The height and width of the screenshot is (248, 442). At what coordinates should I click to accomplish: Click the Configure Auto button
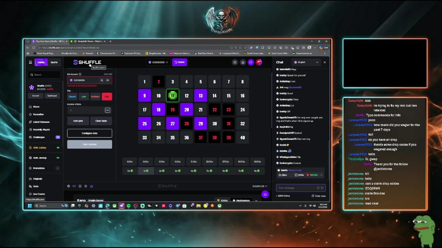point(90,133)
